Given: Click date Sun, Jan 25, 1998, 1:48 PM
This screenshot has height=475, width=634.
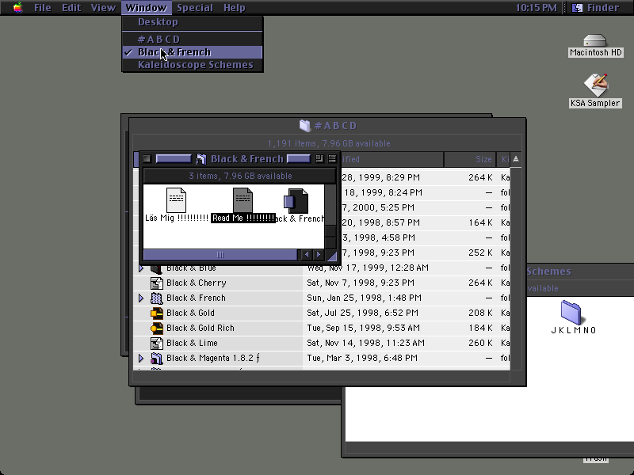Looking at the screenshot, I should tap(364, 298).
